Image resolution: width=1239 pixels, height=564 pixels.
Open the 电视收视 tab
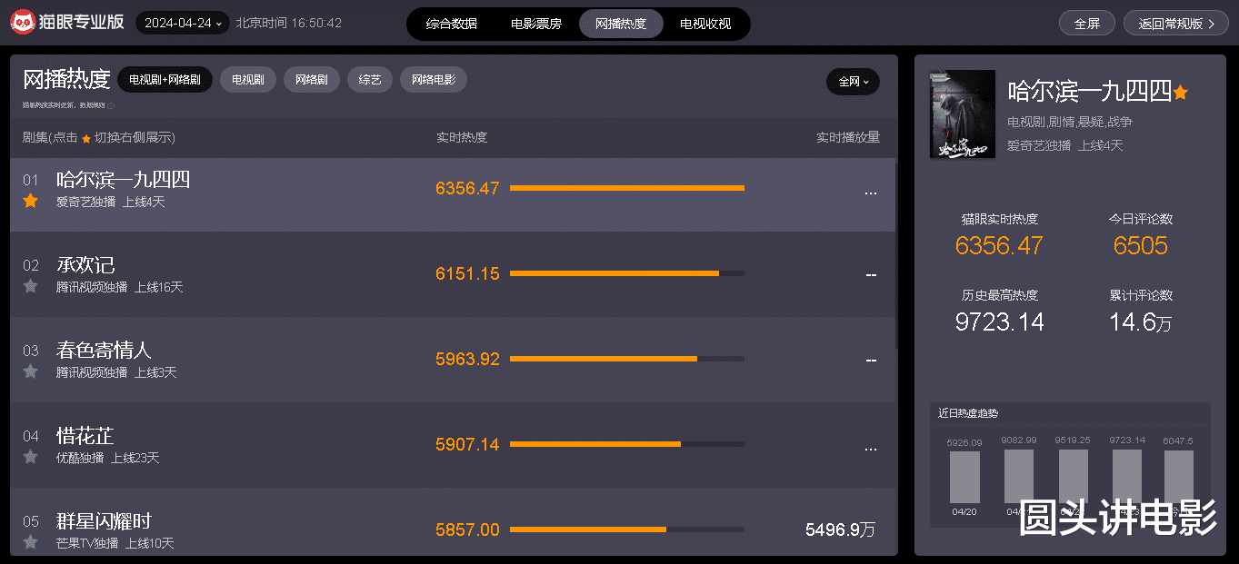[x=705, y=24]
